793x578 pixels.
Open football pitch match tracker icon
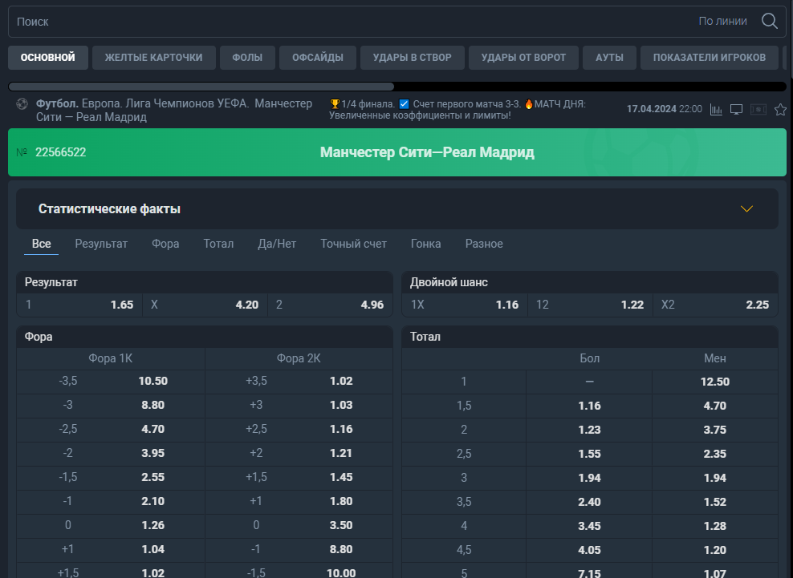(758, 110)
